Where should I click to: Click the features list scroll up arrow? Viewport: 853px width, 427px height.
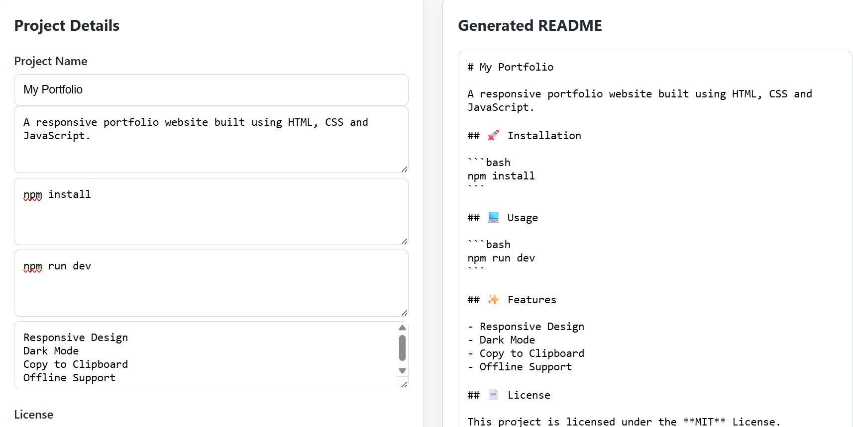(403, 328)
